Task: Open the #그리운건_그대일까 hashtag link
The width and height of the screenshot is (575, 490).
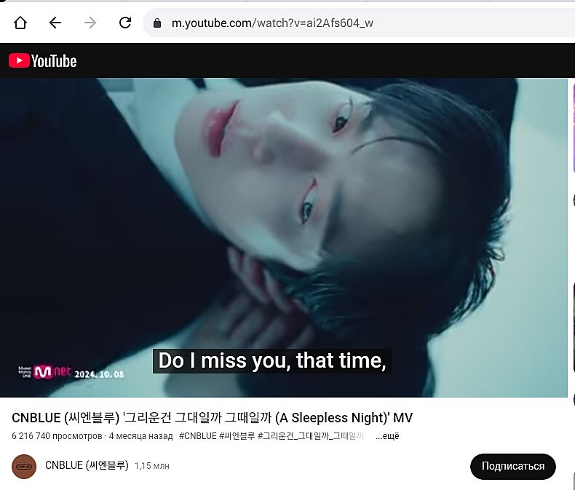Action: [x=311, y=436]
